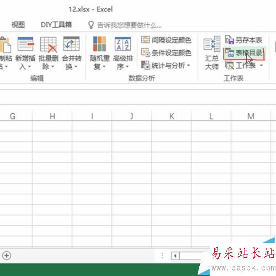Click 条件设定颜色 button
The width and height of the screenshot is (276, 276).
pos(166,53)
